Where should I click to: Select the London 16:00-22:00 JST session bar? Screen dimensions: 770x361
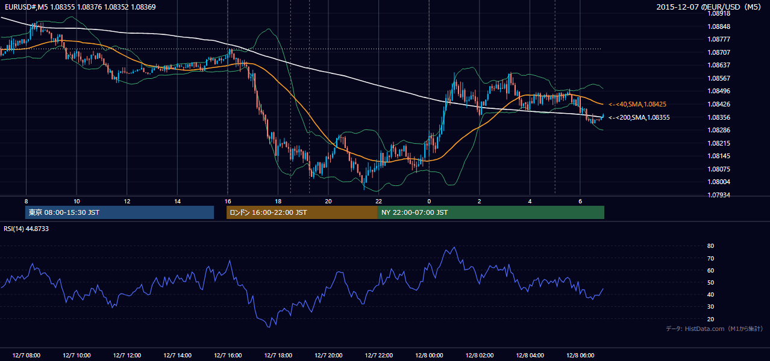tap(302, 212)
